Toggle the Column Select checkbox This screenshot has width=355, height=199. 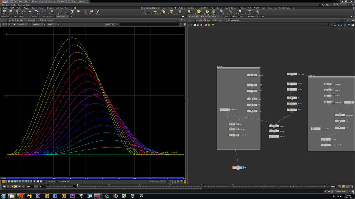(57, 182)
